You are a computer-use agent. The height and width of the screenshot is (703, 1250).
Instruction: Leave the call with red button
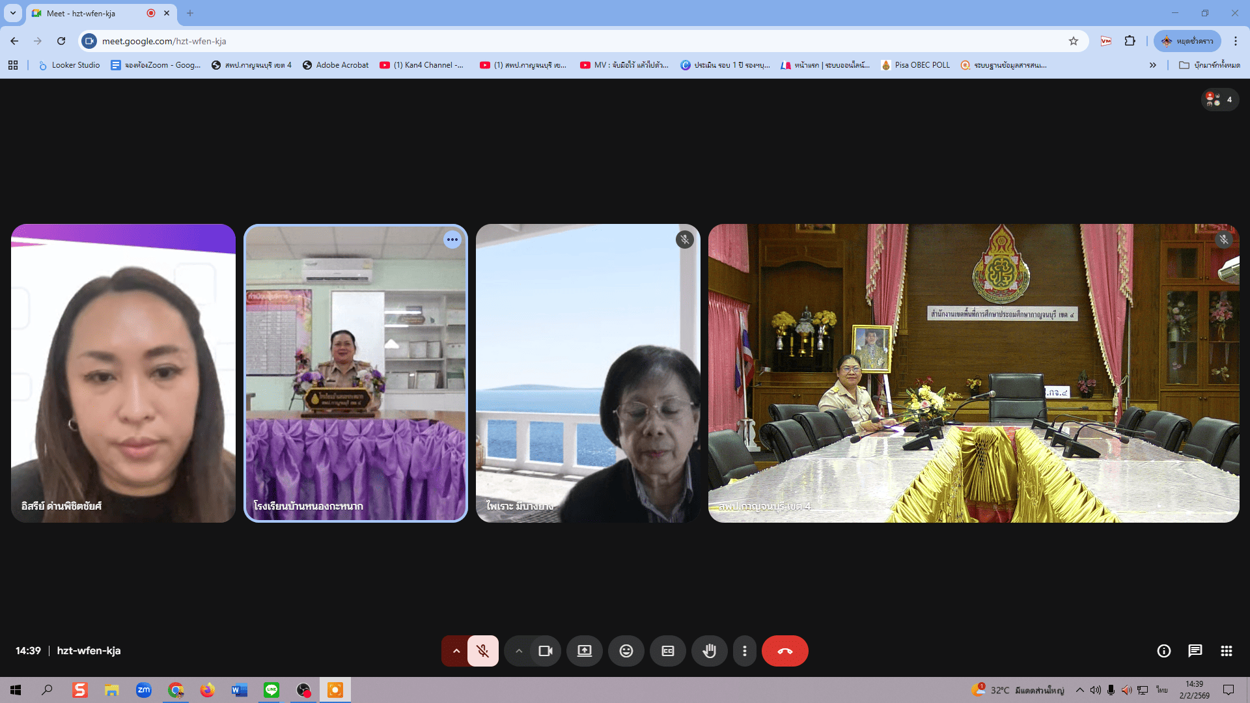coord(785,651)
